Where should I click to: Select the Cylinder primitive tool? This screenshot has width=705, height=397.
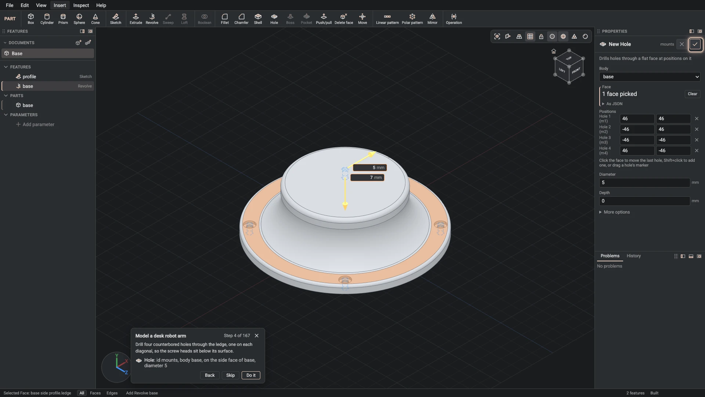coord(47,19)
